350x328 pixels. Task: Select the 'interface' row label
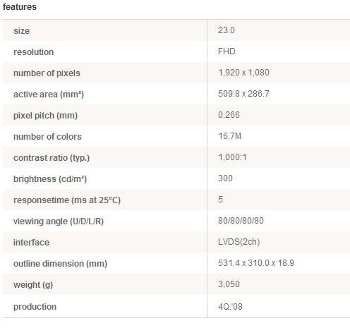32,243
